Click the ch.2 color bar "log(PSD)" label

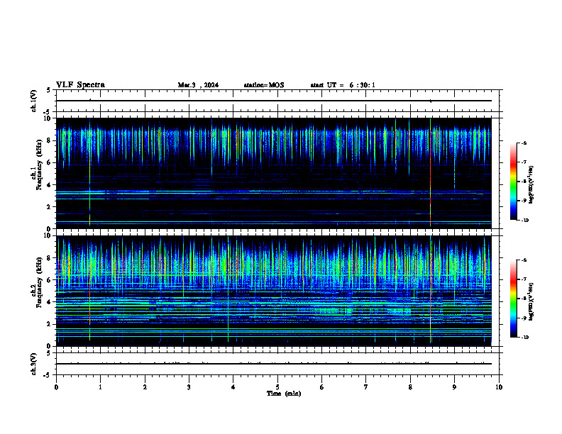tap(531, 301)
